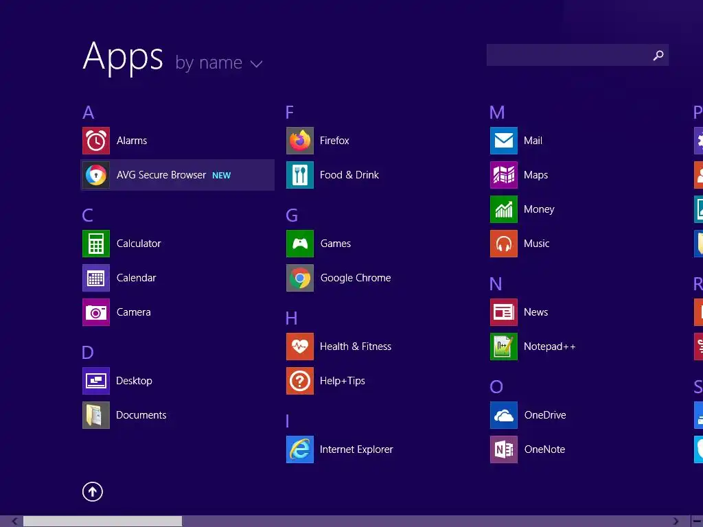This screenshot has width=703, height=527.
Task: Click the 'Google Chrome' label
Action: (356, 278)
